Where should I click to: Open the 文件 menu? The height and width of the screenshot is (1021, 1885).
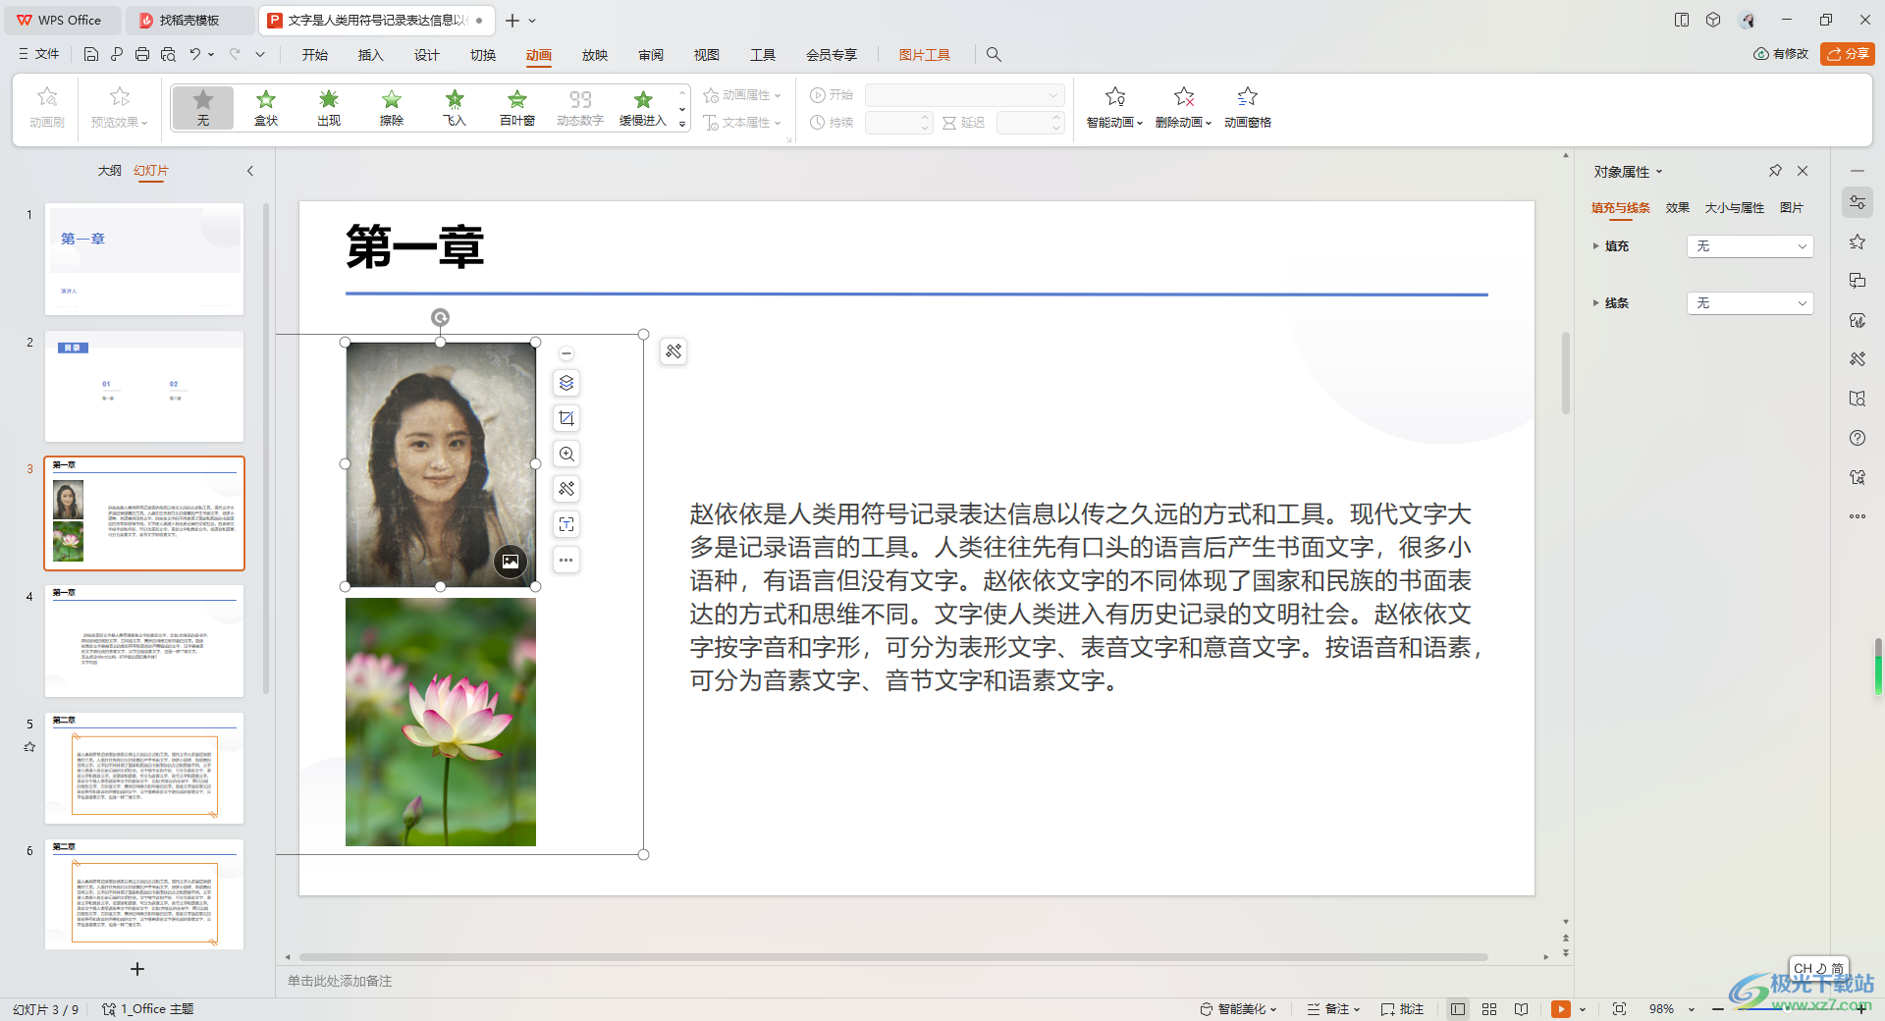39,54
